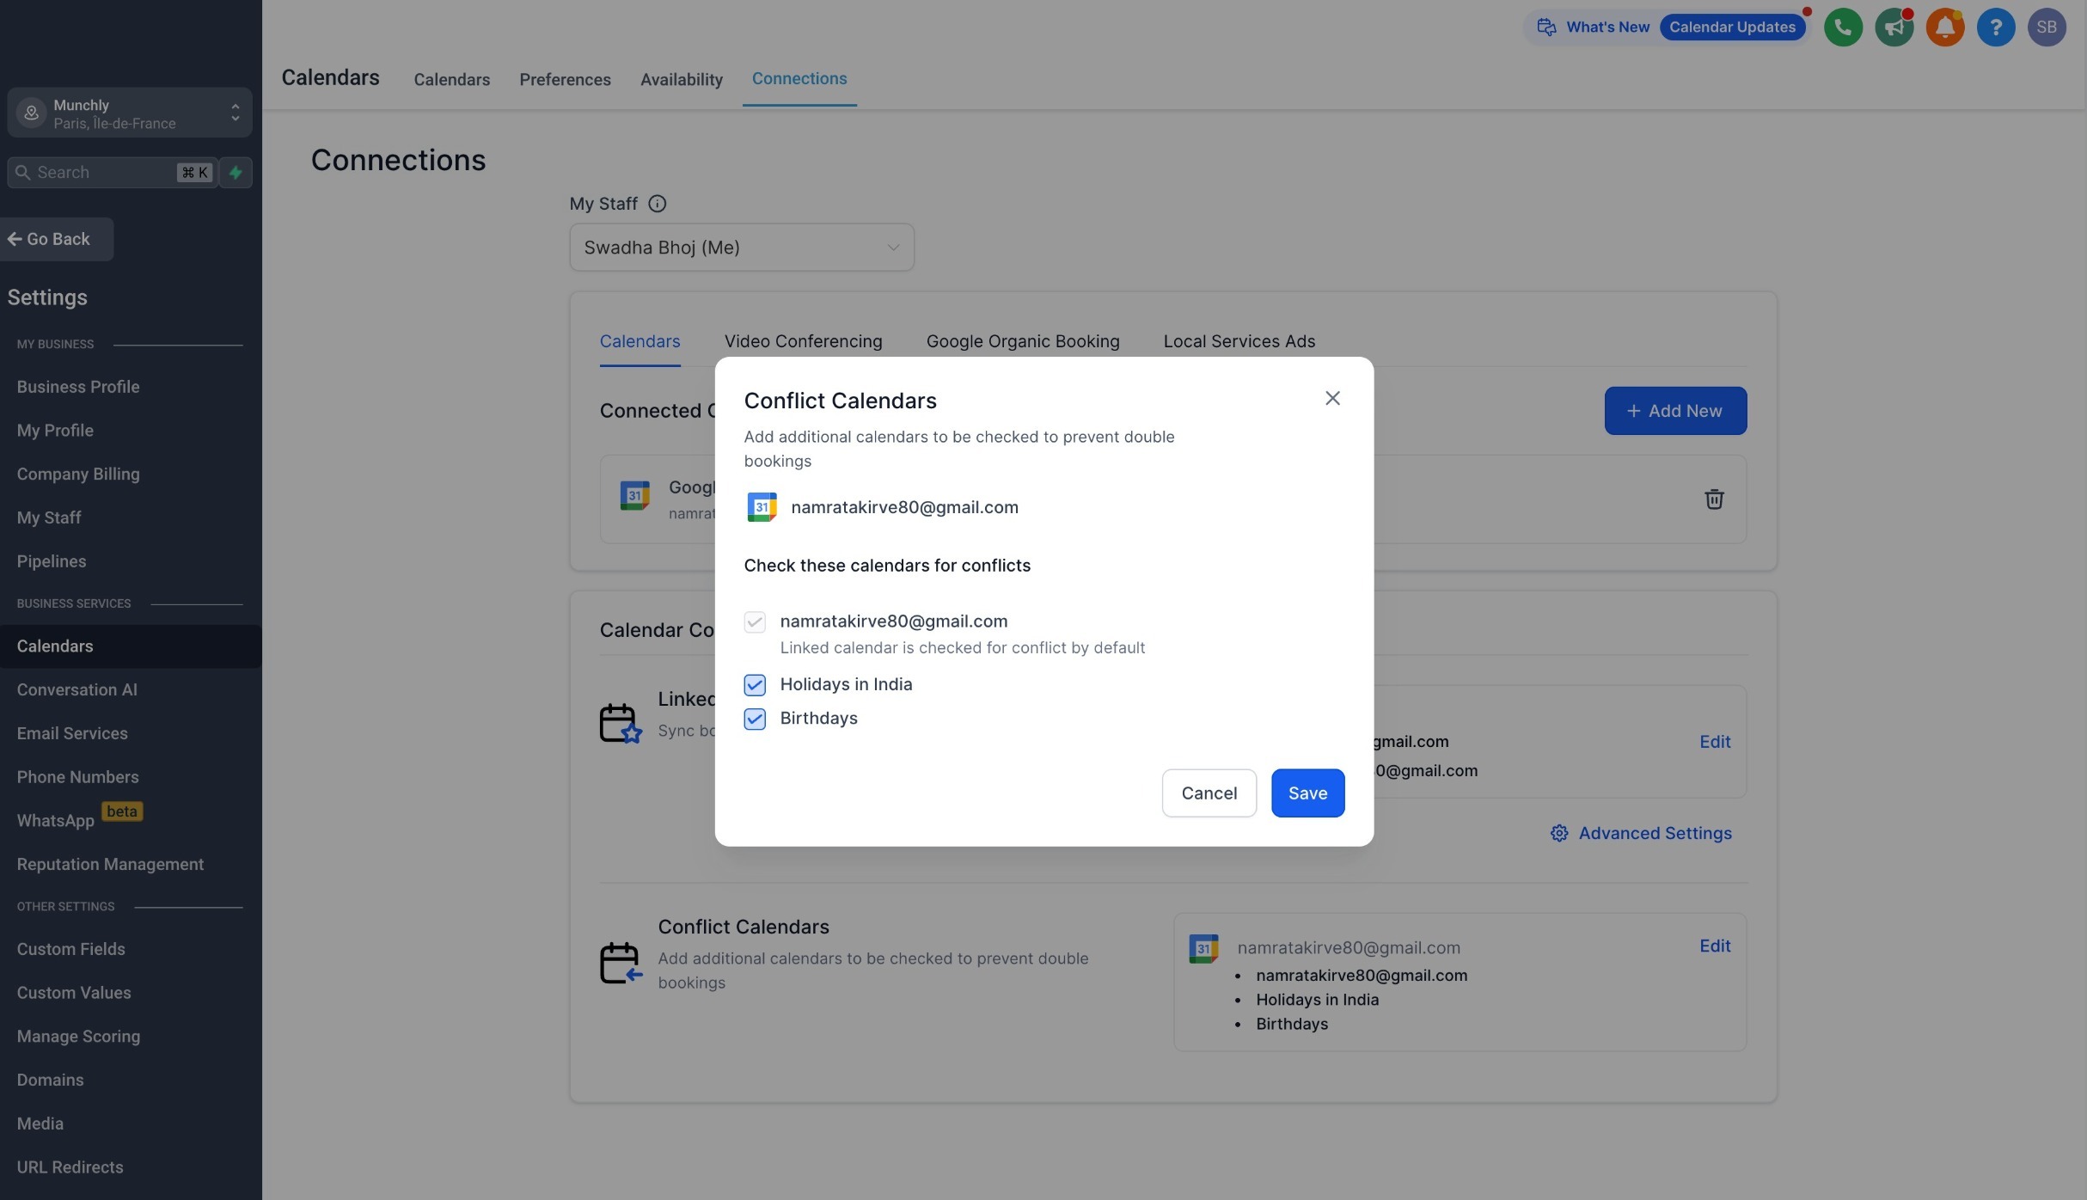Image resolution: width=2087 pixels, height=1200 pixels.
Task: Click the question mark help icon
Action: (x=1995, y=28)
